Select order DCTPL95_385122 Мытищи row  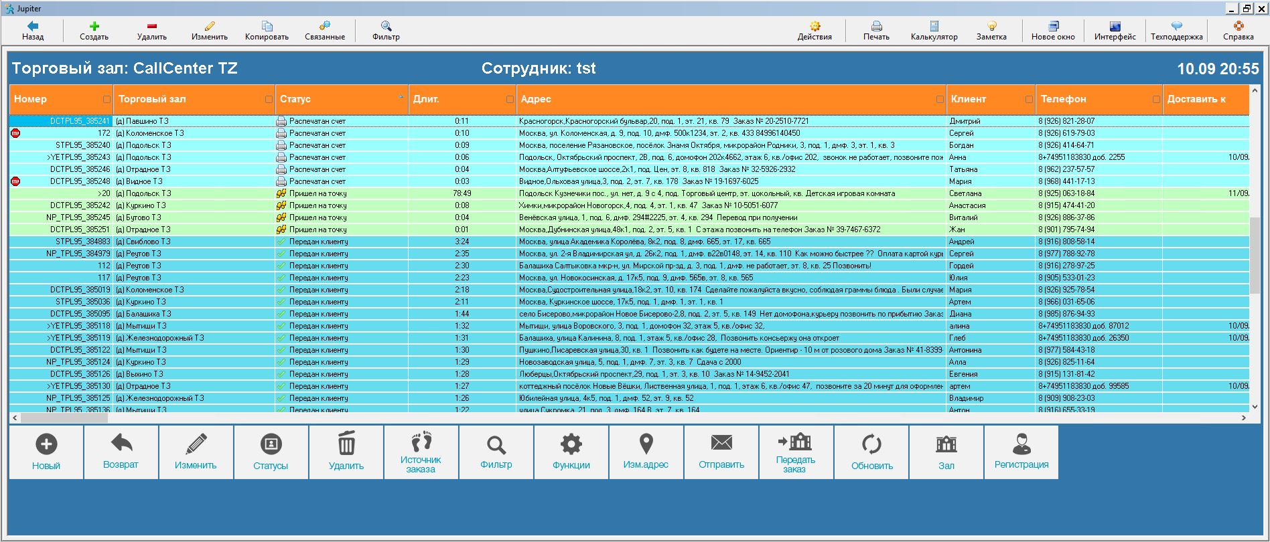point(629,350)
